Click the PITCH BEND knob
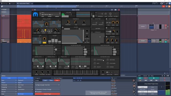171x96 pixels. coord(42,72)
